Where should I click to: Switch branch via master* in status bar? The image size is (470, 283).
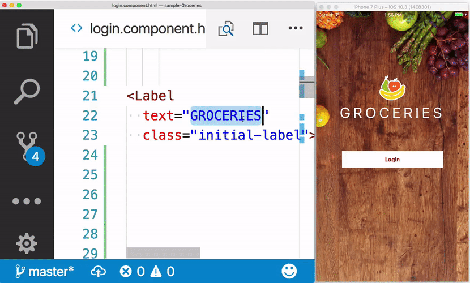(x=44, y=271)
